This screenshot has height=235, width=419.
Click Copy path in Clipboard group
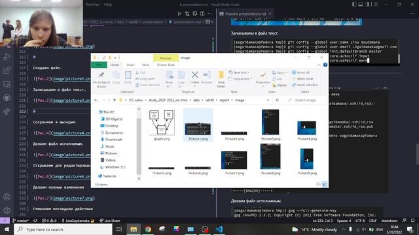click(x=145, y=78)
